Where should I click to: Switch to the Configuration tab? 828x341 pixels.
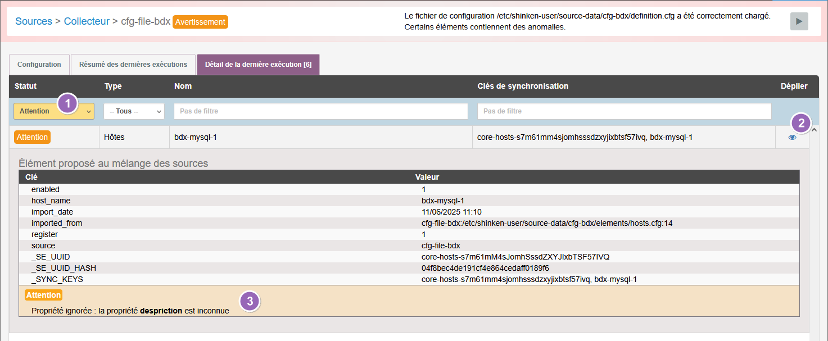tap(39, 65)
